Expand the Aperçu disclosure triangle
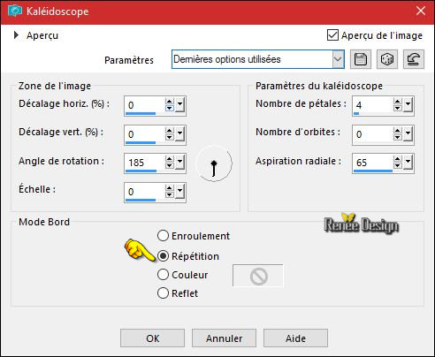This screenshot has height=357, width=435. [16, 35]
